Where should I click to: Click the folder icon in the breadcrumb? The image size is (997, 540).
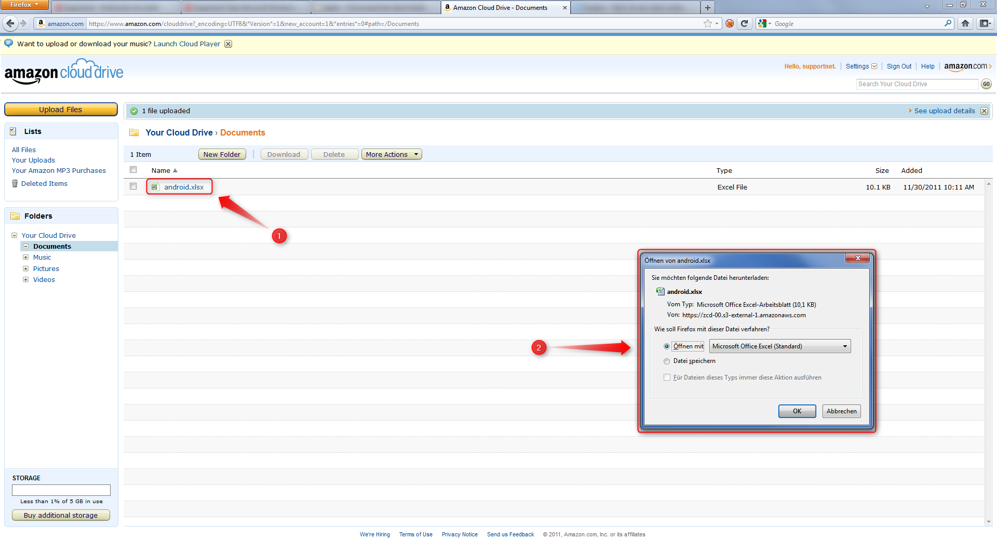pos(134,132)
